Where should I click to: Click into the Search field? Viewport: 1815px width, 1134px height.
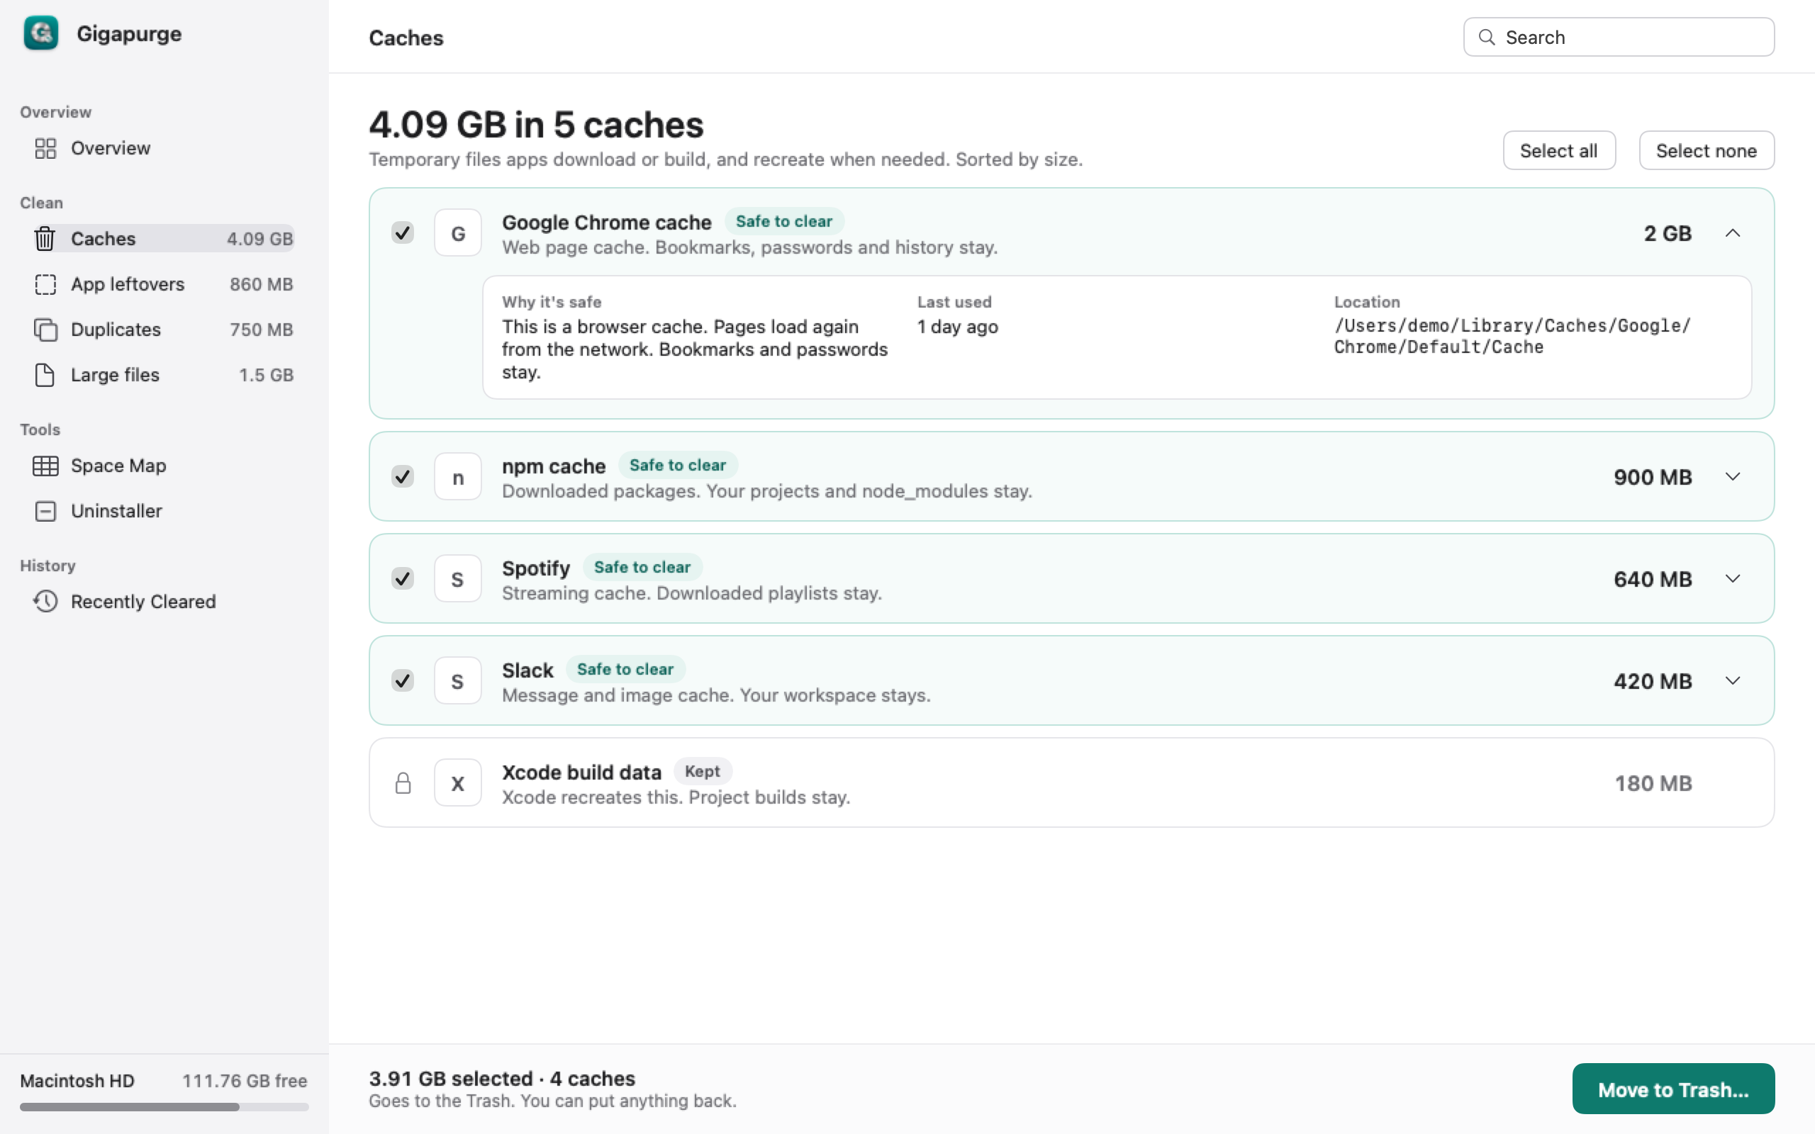1619,37
